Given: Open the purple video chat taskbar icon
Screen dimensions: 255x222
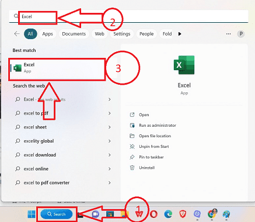Looking at the screenshot, I should click(x=95, y=214).
